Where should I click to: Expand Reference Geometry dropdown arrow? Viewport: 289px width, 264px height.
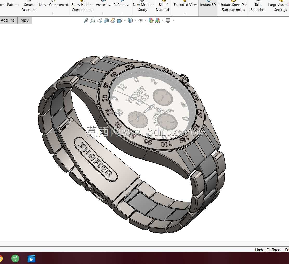tap(121, 13)
